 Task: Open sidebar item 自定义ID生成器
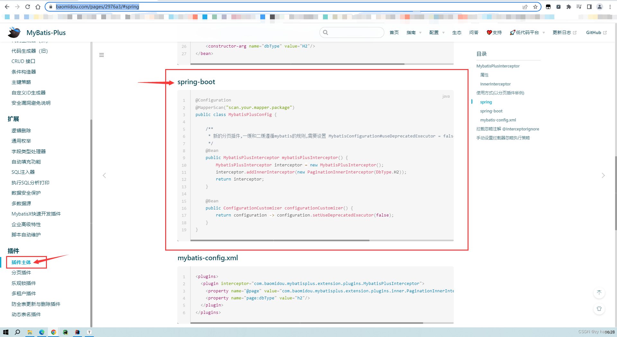click(29, 93)
